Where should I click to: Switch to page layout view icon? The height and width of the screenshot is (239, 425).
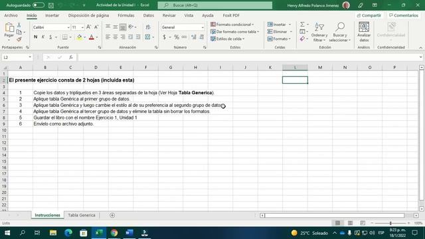(350, 223)
